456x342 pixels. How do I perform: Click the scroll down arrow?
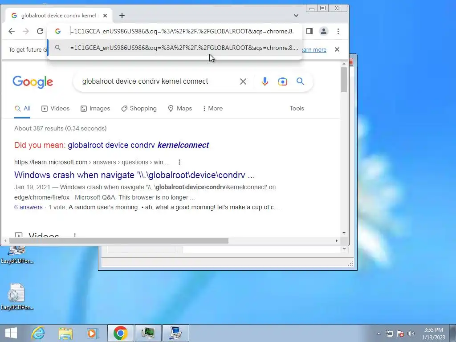[344, 233]
